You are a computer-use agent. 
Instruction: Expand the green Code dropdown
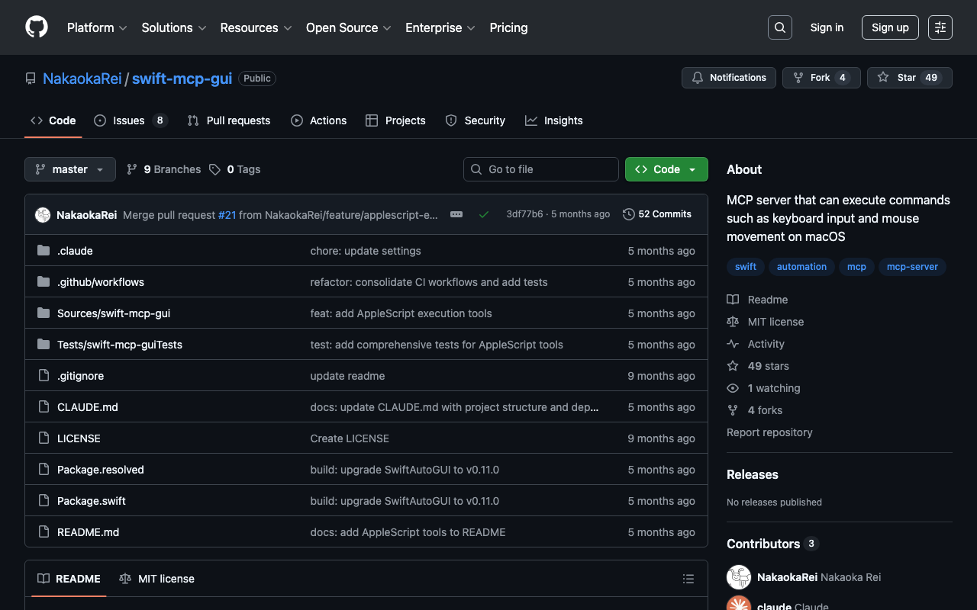click(x=666, y=169)
